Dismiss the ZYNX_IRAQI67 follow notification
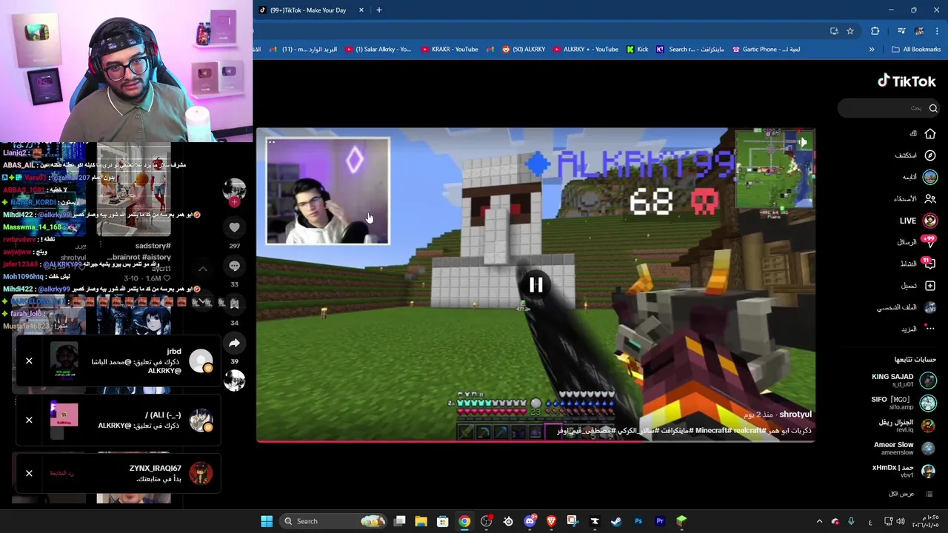The image size is (948, 533). coord(29,473)
